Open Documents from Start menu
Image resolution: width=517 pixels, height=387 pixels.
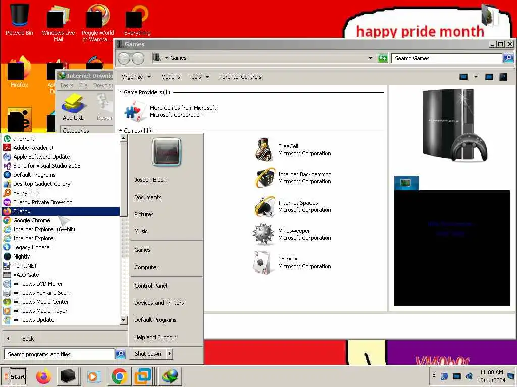coord(148,197)
